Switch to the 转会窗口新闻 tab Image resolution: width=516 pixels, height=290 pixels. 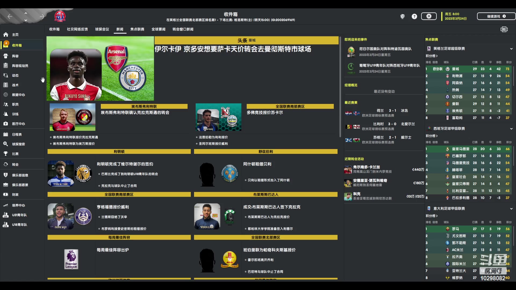(183, 29)
